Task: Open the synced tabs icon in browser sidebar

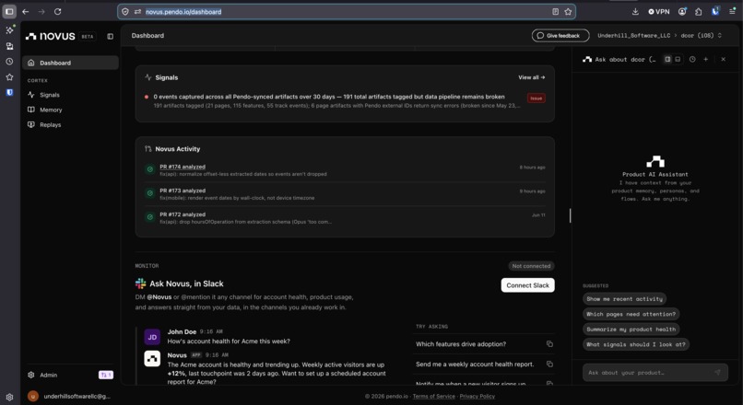Action: pos(9,46)
